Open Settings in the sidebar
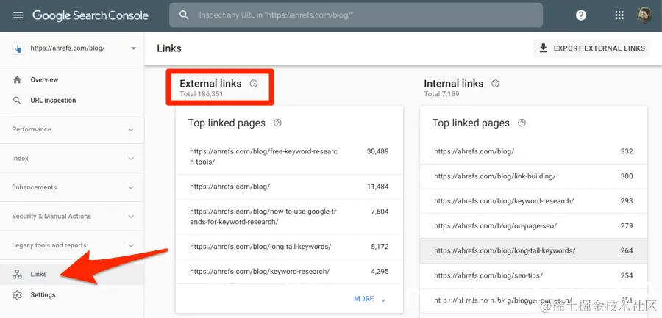Image resolution: width=662 pixels, height=318 pixels. 72,294
